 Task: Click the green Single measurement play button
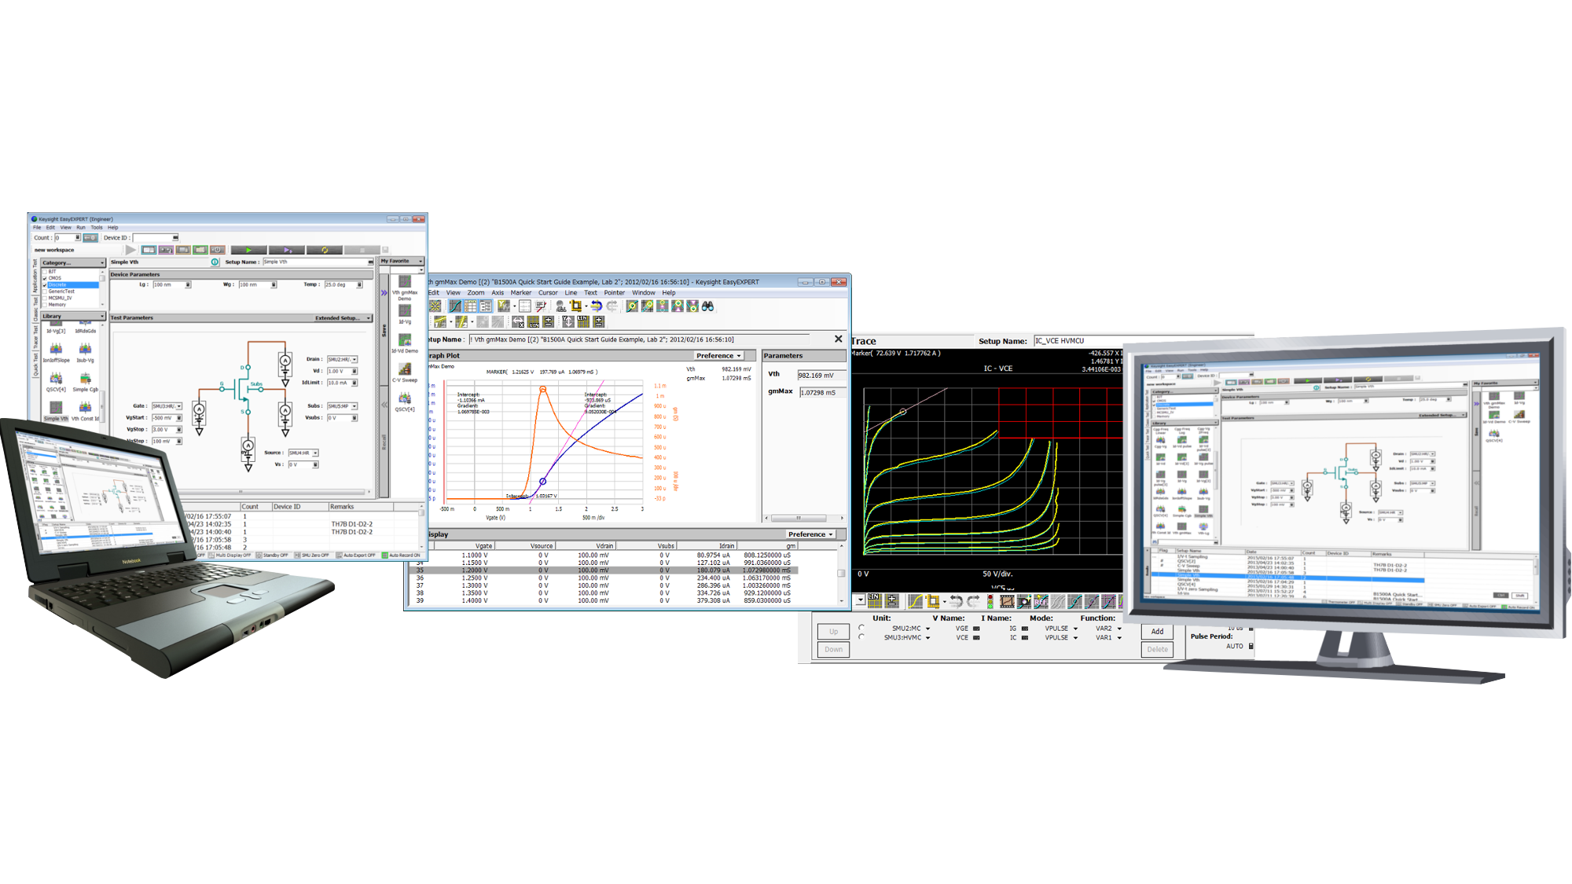(x=248, y=250)
